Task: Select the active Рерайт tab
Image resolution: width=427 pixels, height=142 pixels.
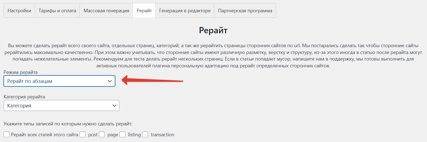Action: coord(144,11)
